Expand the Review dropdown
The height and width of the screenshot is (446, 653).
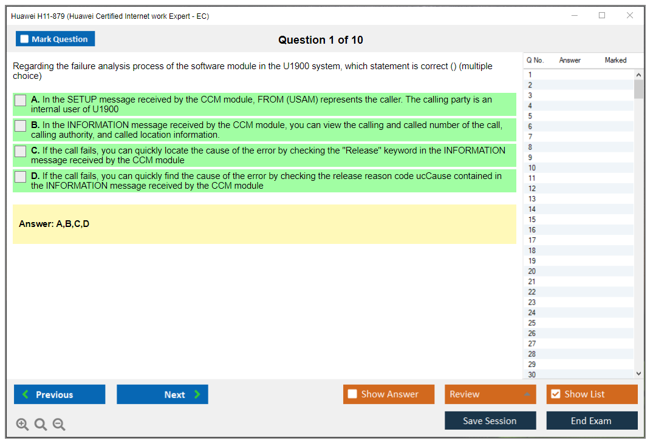[x=490, y=394]
